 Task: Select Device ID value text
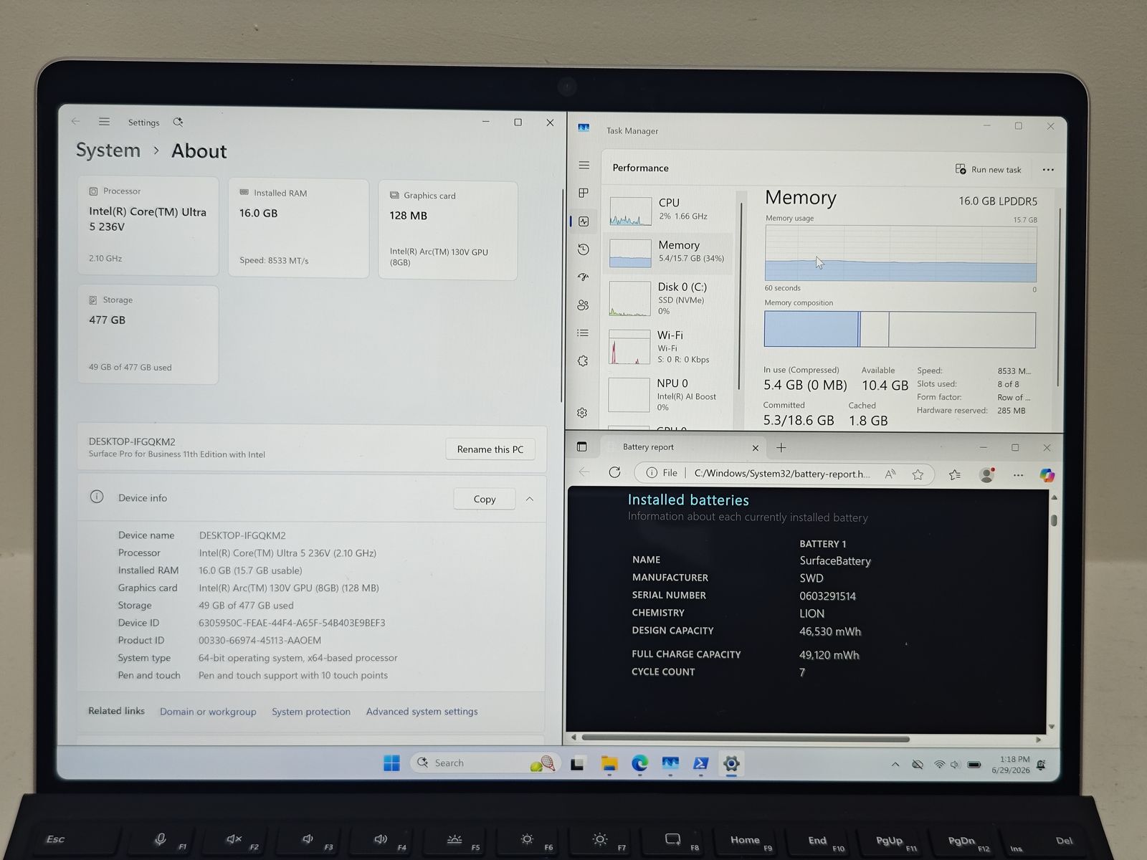[x=292, y=623]
